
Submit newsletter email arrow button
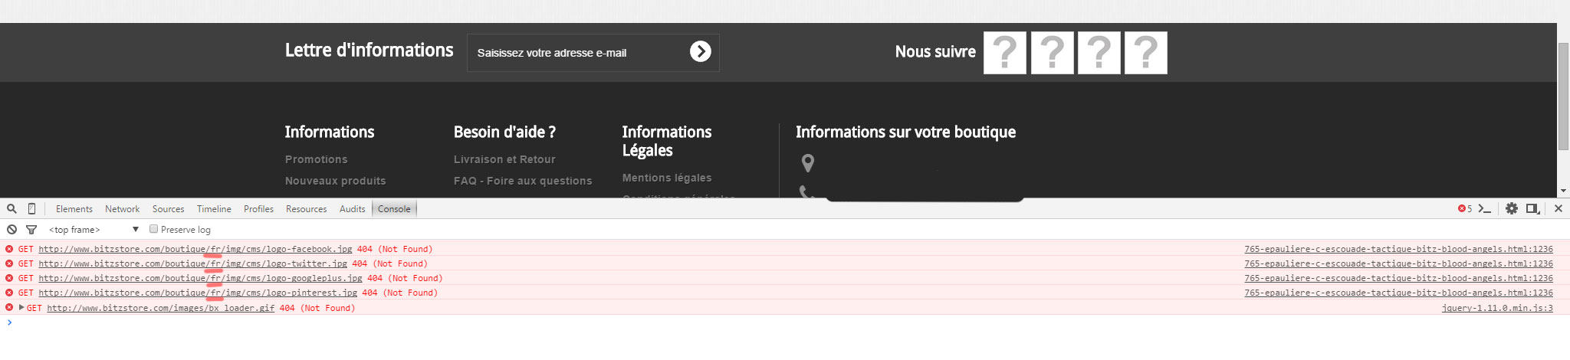700,51
